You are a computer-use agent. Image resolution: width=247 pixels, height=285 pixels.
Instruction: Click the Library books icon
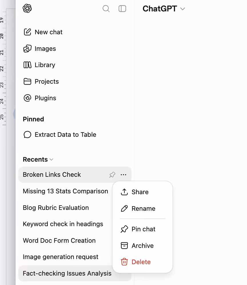coord(27,65)
